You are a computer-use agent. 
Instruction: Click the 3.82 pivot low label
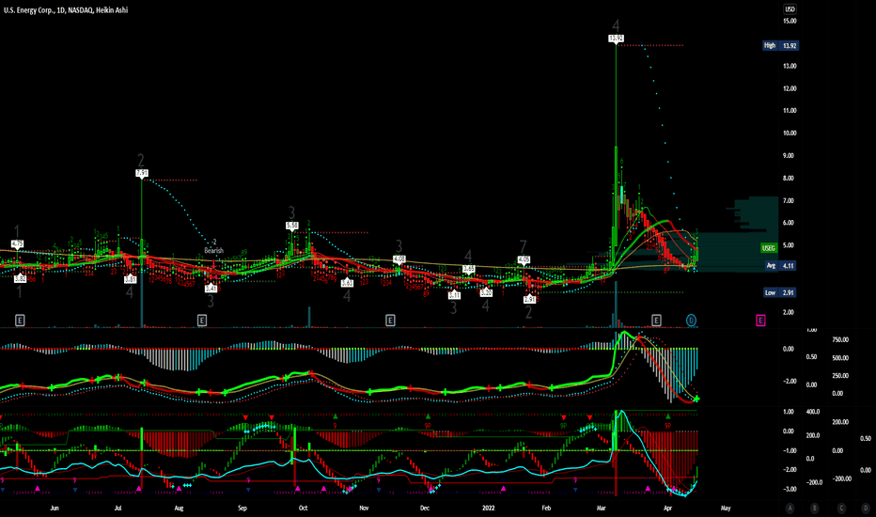coord(20,278)
